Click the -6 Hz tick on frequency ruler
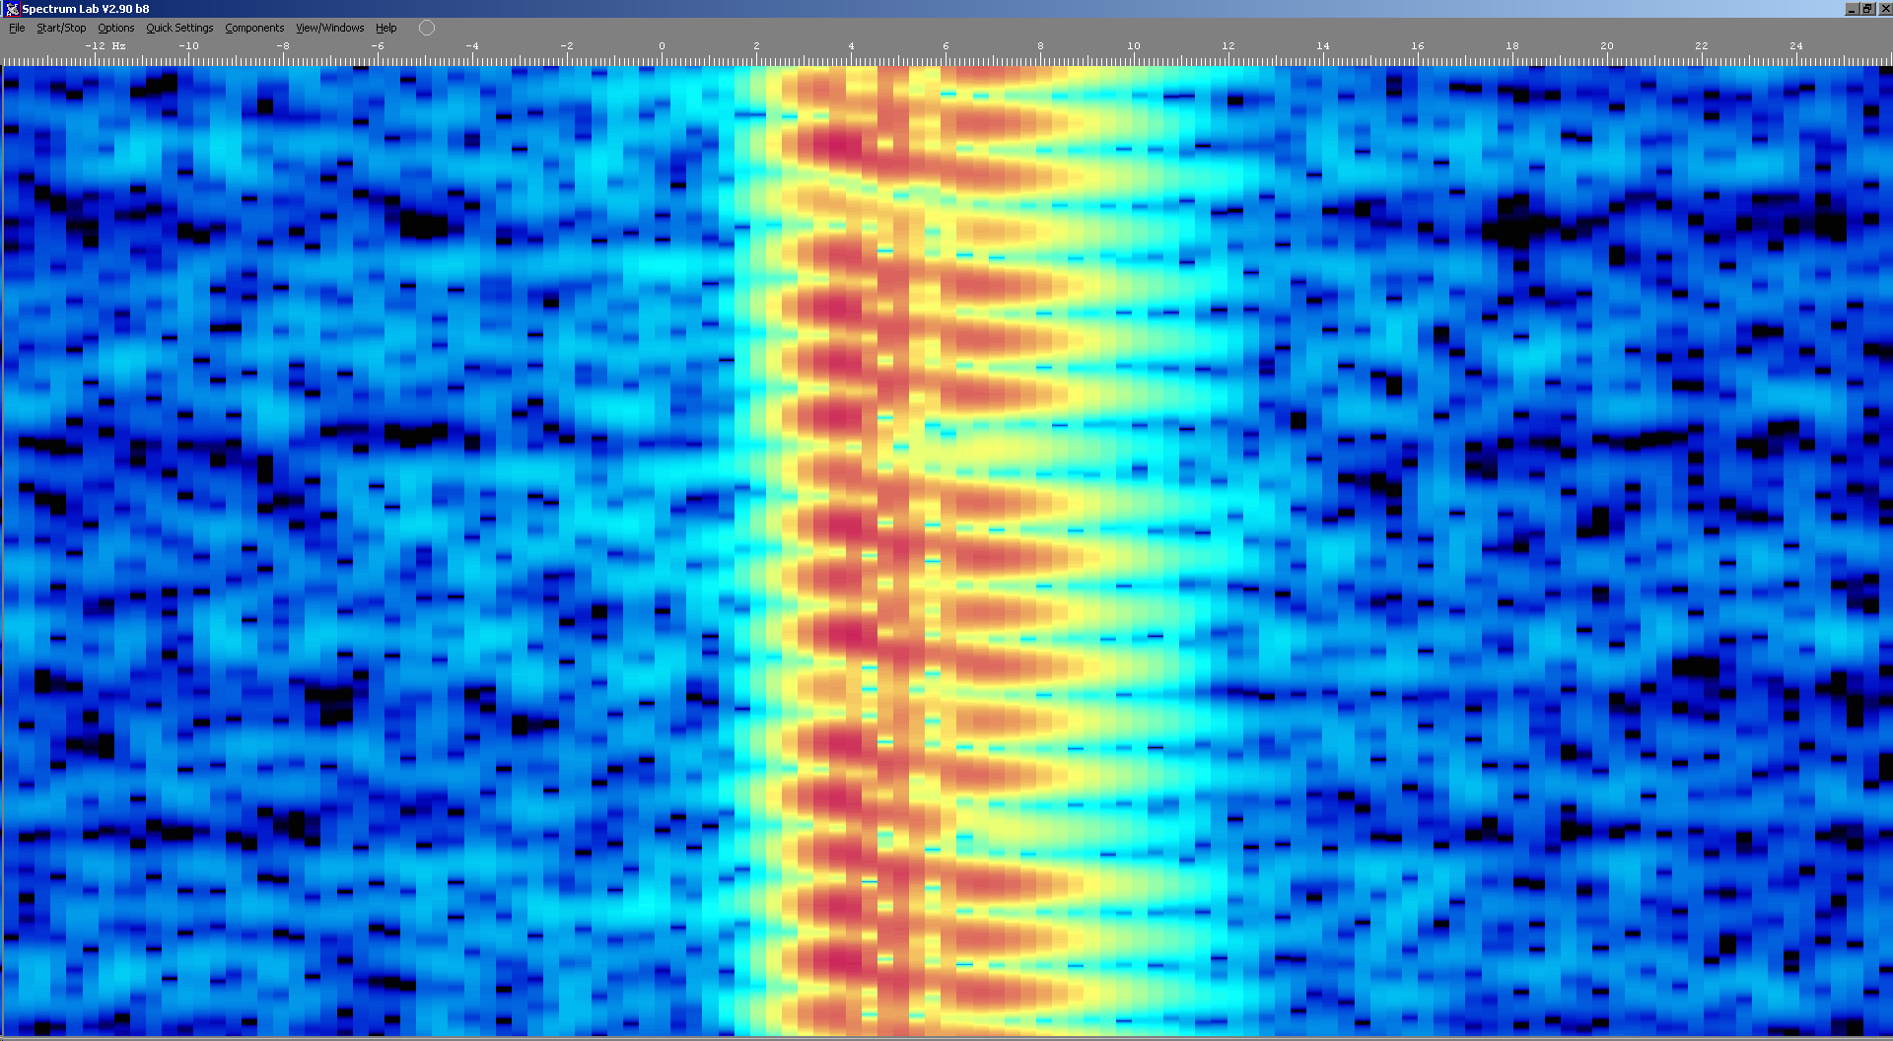The height and width of the screenshot is (1041, 1893). 378,47
